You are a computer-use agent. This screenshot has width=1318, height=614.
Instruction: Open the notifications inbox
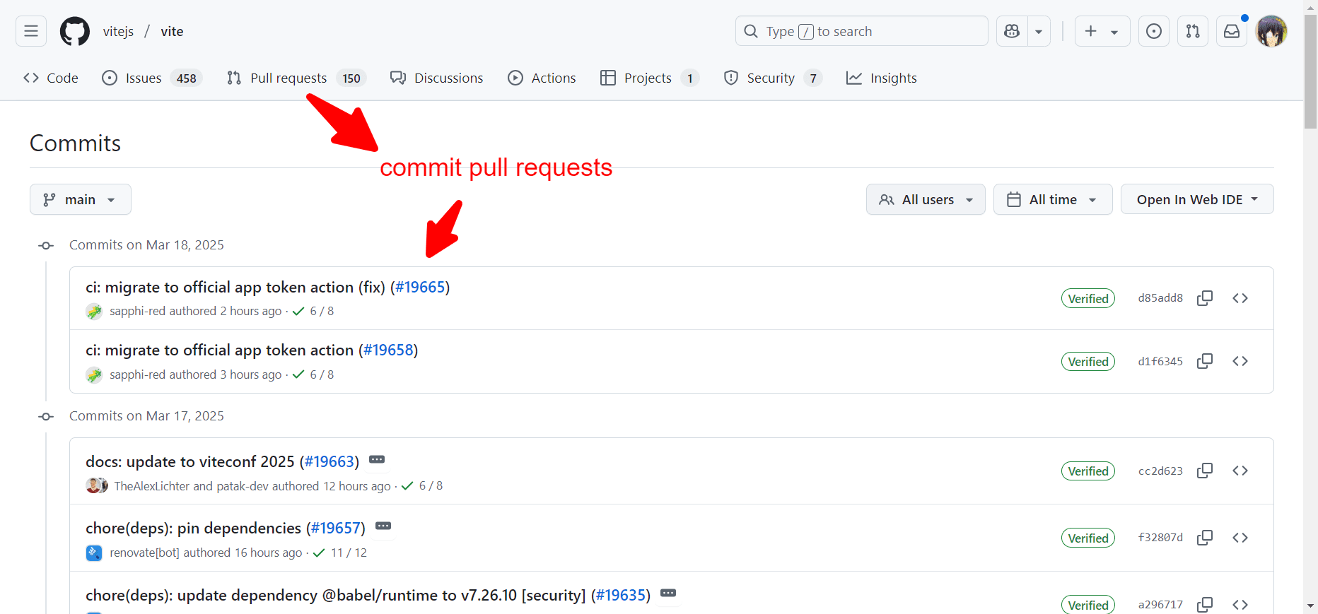tap(1232, 31)
